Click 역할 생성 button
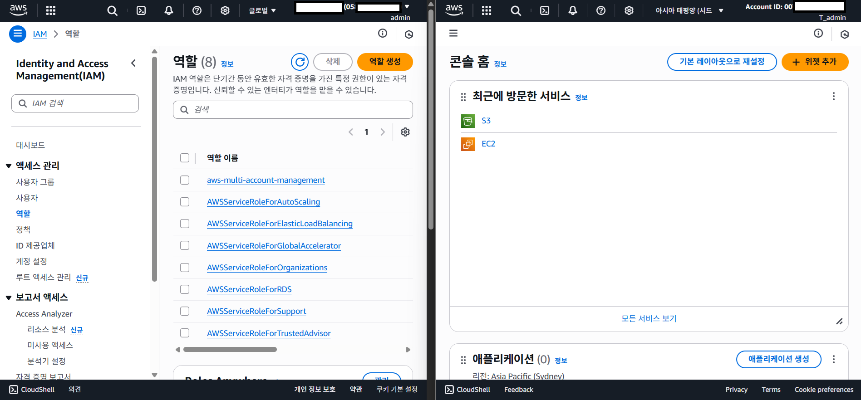 385,62
